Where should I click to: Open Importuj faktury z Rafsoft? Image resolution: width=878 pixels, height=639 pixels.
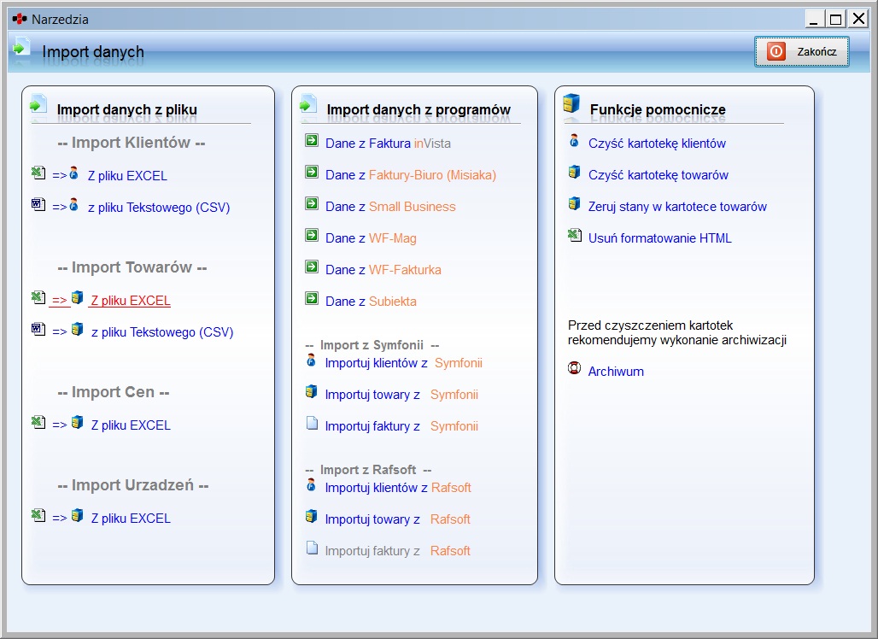click(x=397, y=551)
